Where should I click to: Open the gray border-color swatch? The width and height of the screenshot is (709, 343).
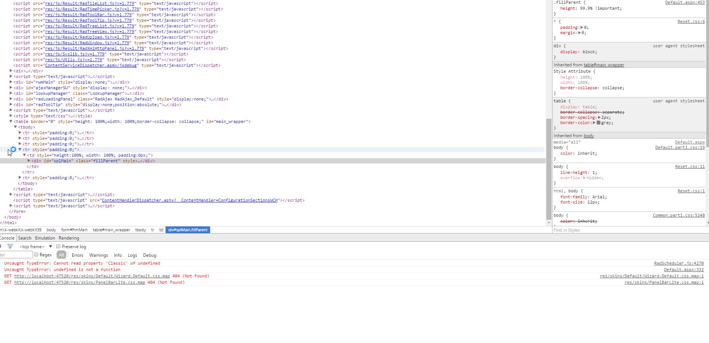click(599, 123)
